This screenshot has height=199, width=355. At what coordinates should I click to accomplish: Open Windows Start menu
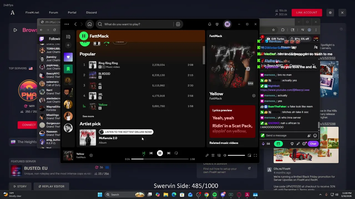pos(100,195)
